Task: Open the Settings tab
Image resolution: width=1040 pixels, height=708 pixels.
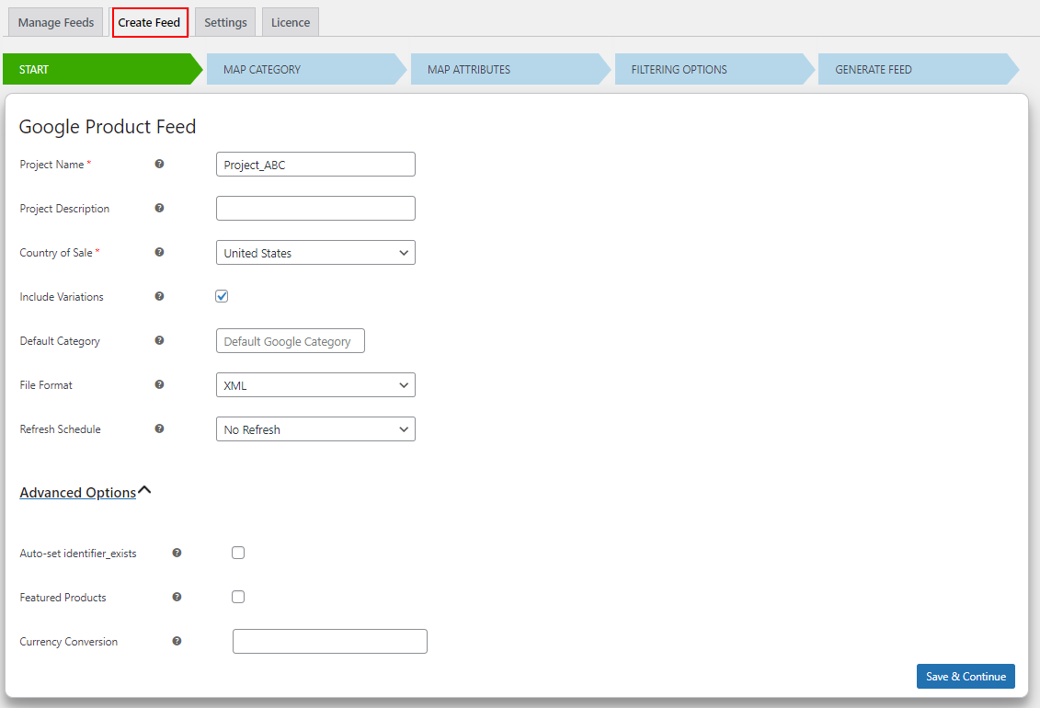Action: point(225,23)
